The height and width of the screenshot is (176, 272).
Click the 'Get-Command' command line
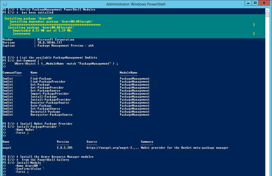click(30, 61)
